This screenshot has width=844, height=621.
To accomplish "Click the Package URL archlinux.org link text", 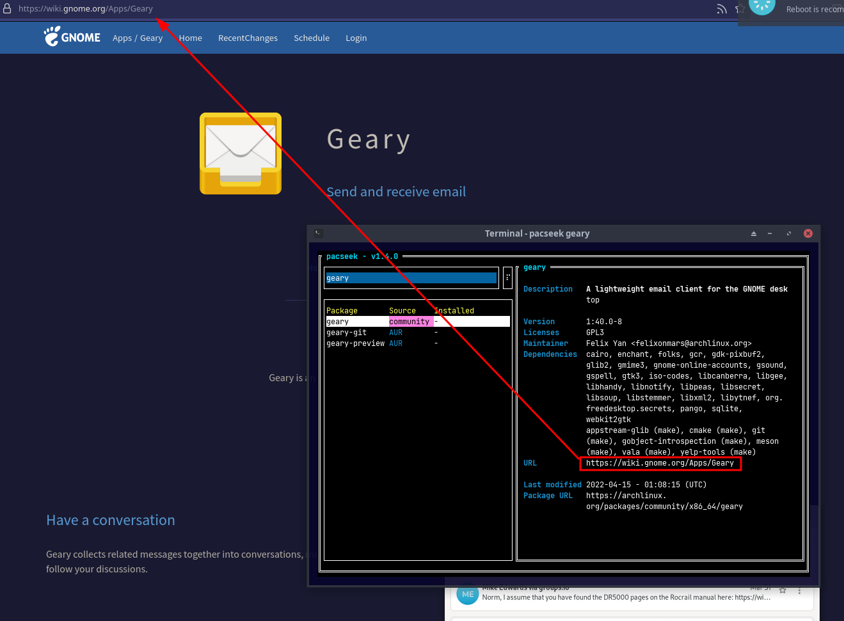I will [x=664, y=501].
